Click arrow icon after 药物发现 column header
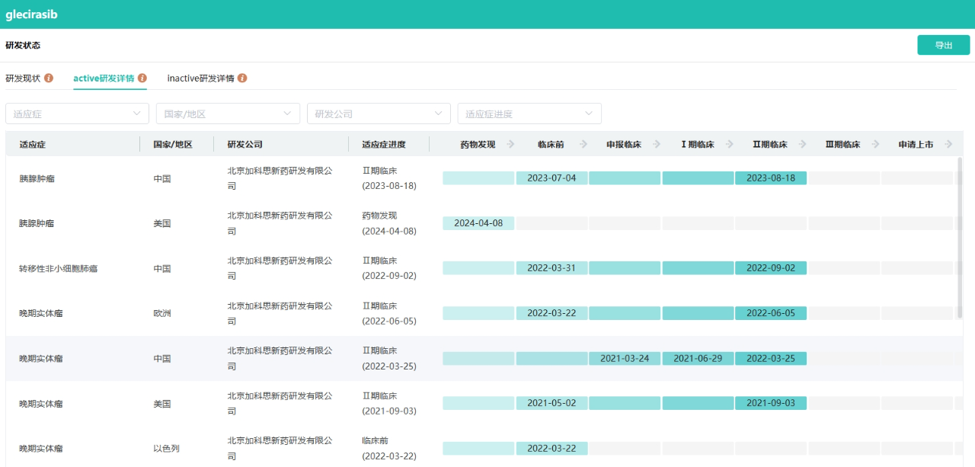 pos(510,144)
